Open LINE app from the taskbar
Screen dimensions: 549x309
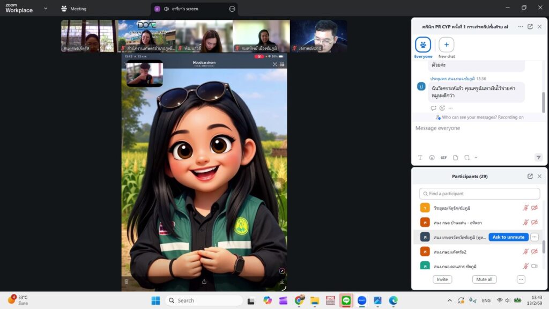(346, 300)
